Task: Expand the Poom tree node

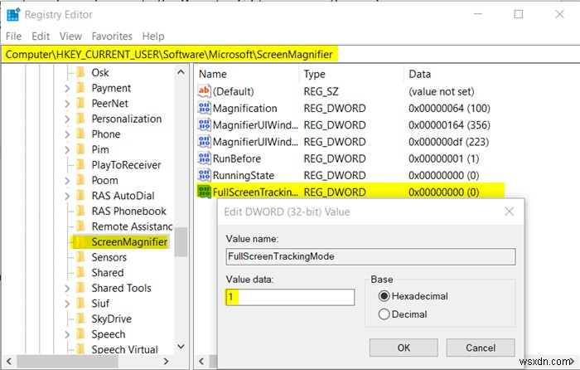Action: click(67, 180)
